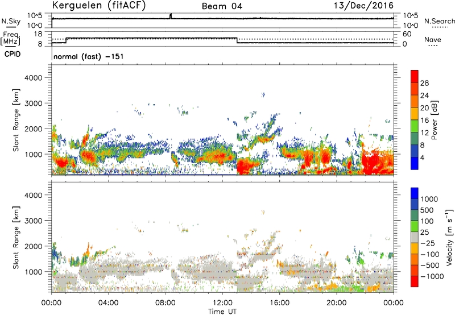Click '3000' on the velocity panel range axis
Screen dimensions: 455x315
34,221
